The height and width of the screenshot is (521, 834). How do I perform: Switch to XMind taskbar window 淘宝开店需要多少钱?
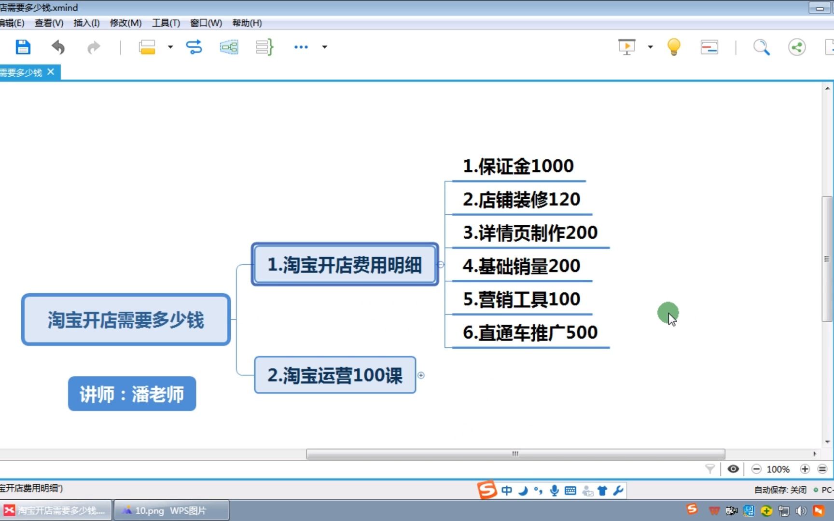56,510
